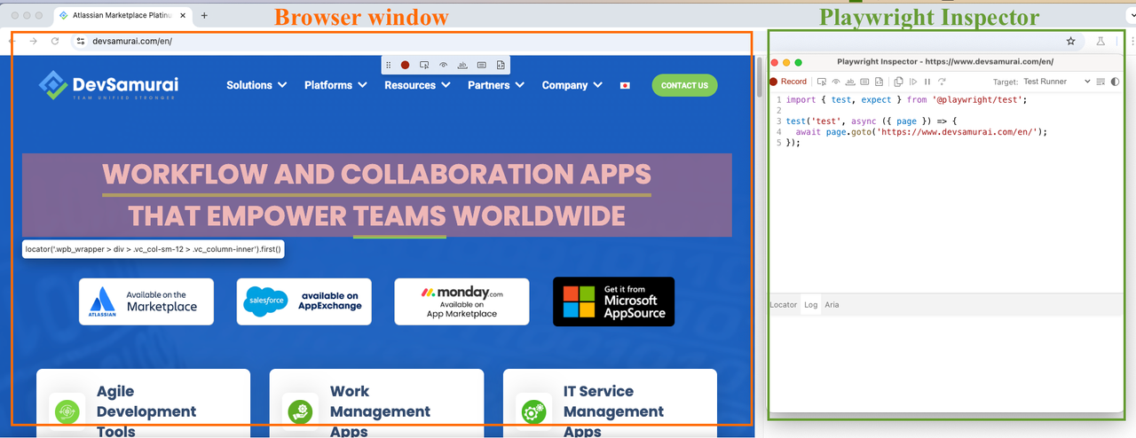Close the Atlassian Marketplace browser tab

coord(184,15)
